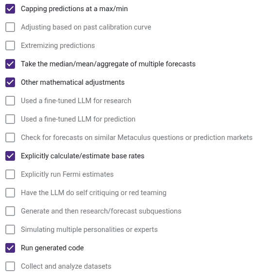Click the Run generated code label
Viewport: 260px width, 275px height.
[x=52, y=248]
